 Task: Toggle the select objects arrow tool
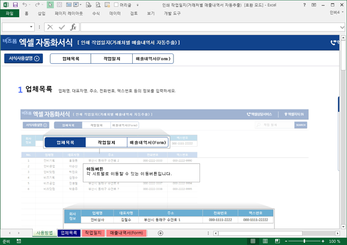pyautogui.click(x=50, y=5)
